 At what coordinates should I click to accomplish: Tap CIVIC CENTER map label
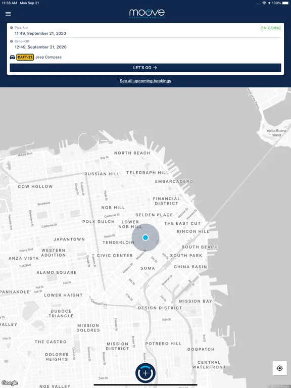115,255
